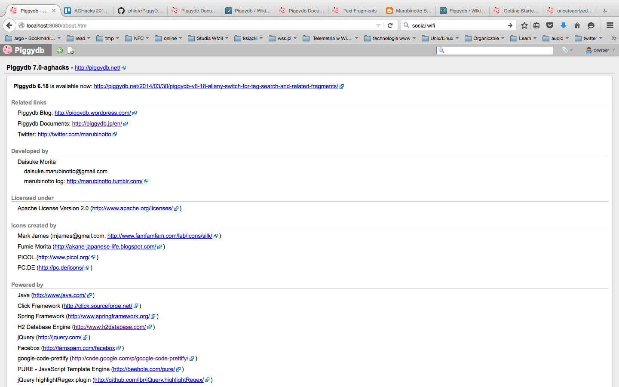Click the browser search box with 'social wifi'
Viewport: 619px width, 387px height.
[x=458, y=25]
